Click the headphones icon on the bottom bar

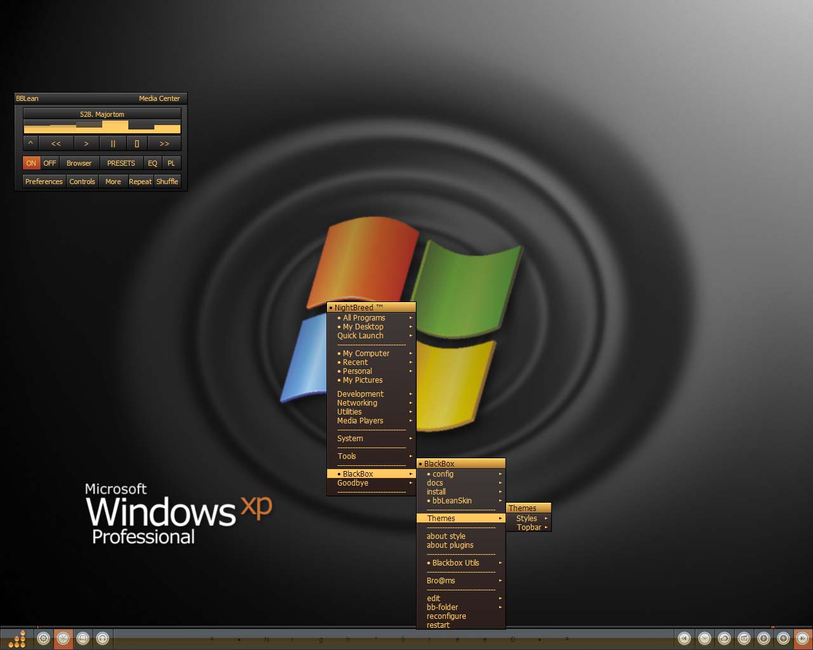(102, 639)
